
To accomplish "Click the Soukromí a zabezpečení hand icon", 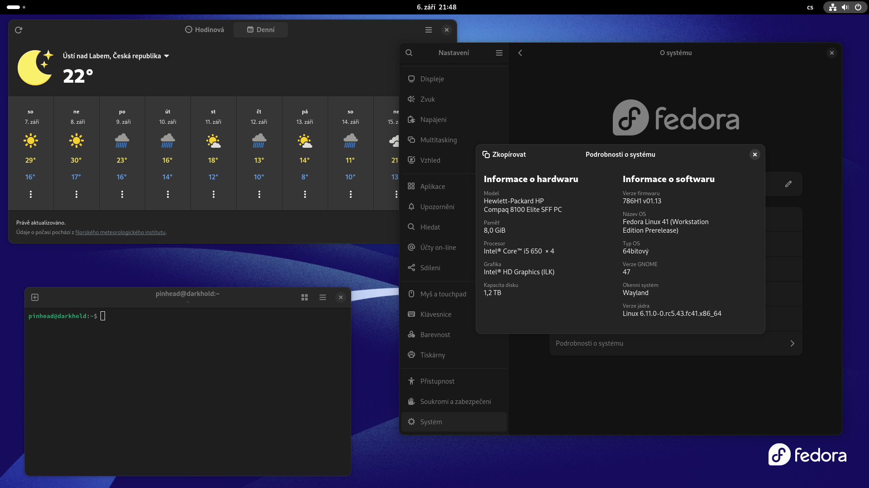I will (411, 401).
